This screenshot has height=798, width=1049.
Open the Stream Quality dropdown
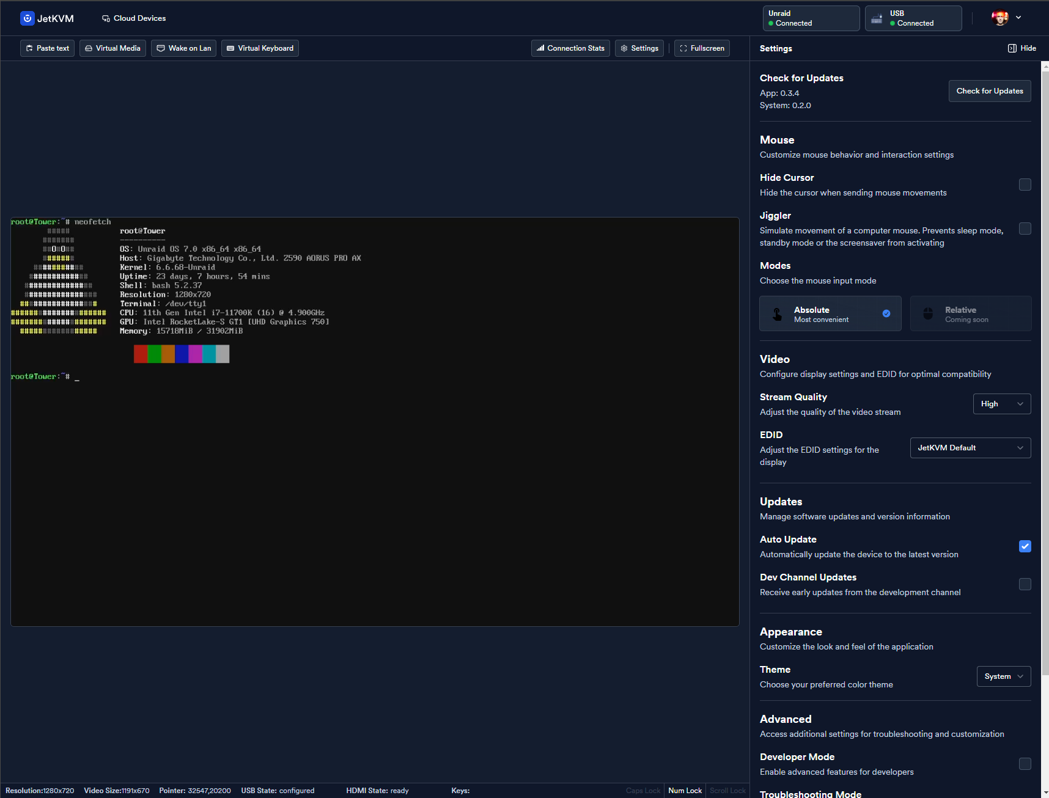click(1001, 404)
